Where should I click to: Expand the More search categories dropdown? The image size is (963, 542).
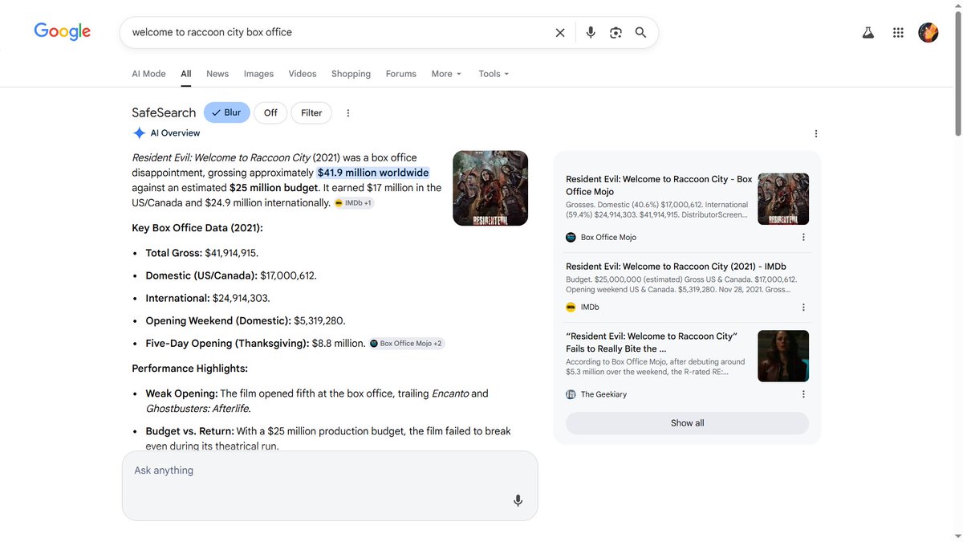[446, 74]
